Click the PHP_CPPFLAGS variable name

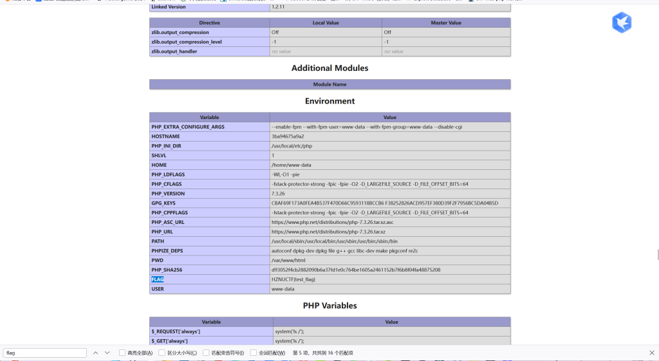(x=169, y=212)
